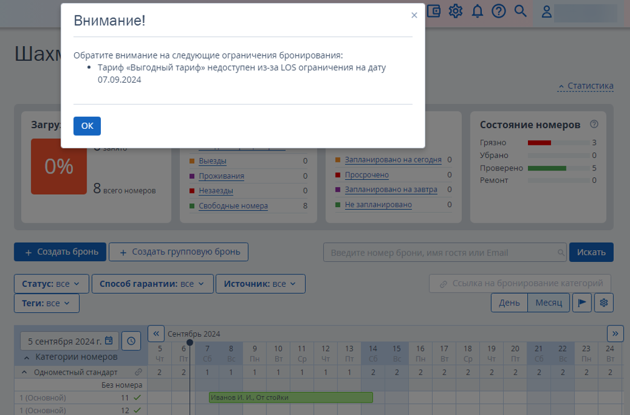Go to previous dates with « arrow
The image size is (630, 415).
tap(156, 333)
